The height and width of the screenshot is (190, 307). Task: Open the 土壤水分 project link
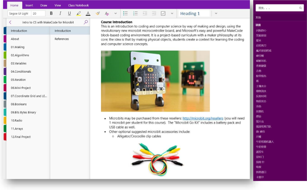(x=261, y=86)
